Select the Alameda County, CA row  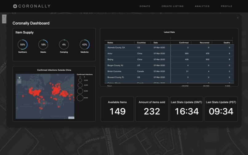(169, 47)
